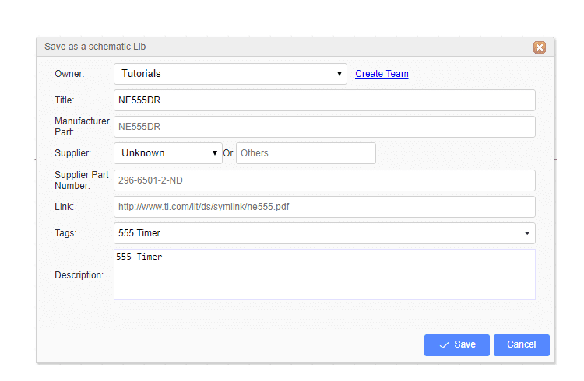The width and height of the screenshot is (584, 381).
Task: Expand the Supplier dropdown set to Unknown
Action: click(168, 153)
